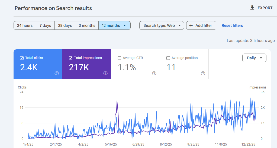The height and width of the screenshot is (148, 277).
Task: Click the plus icon beside Add filter
Action: [191, 25]
